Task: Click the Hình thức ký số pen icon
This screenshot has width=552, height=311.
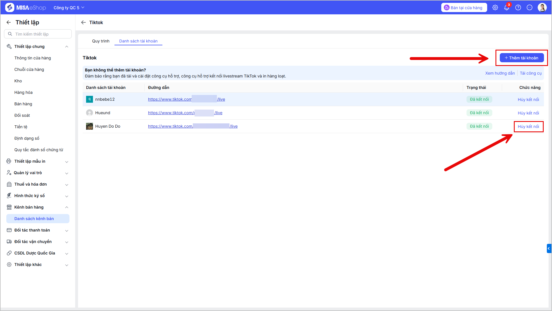Action: point(9,196)
